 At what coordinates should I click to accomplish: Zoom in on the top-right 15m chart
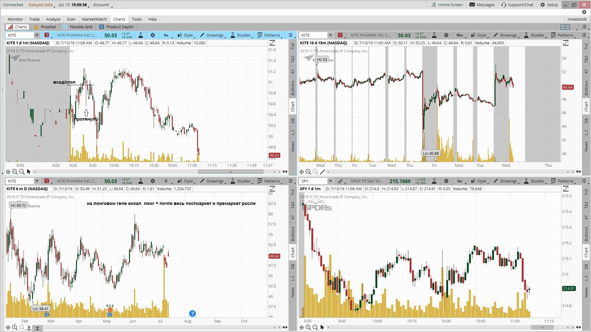[x=308, y=172]
